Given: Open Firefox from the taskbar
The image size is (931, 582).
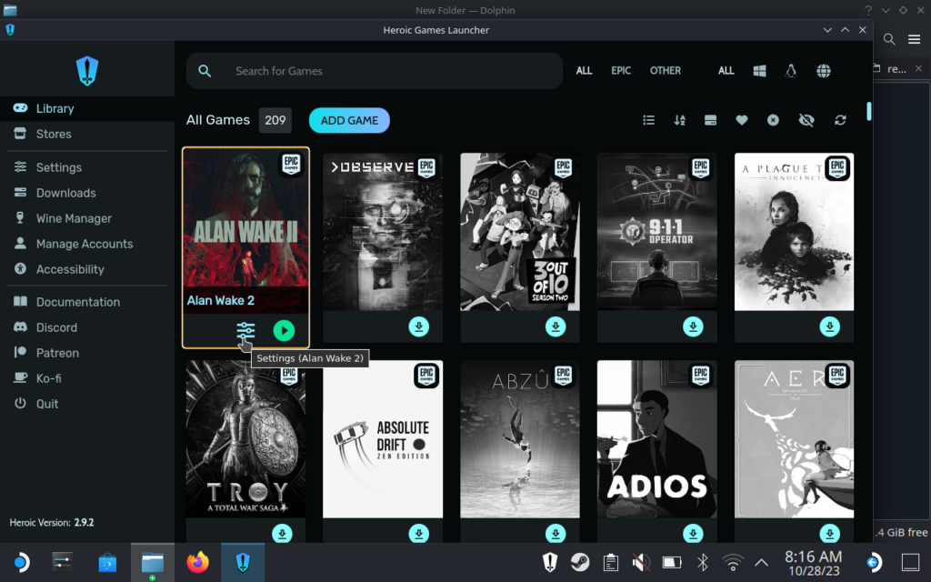Looking at the screenshot, I should click(197, 562).
